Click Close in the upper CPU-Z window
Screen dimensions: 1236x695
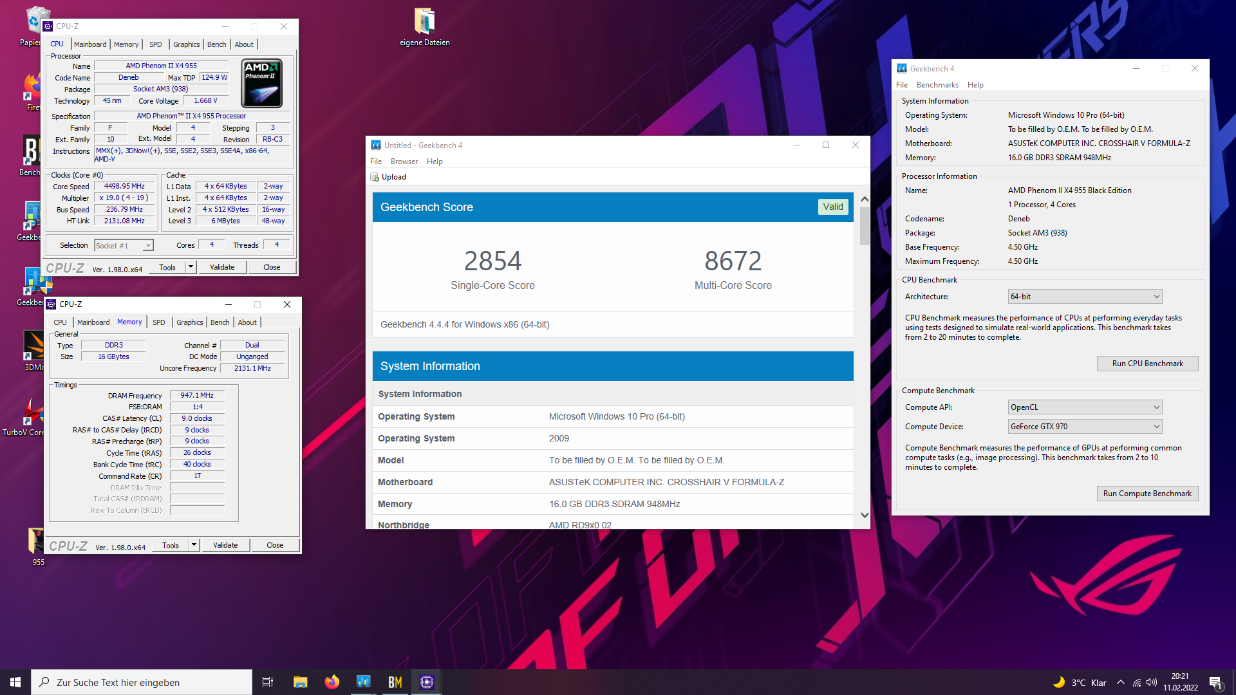[x=272, y=267]
